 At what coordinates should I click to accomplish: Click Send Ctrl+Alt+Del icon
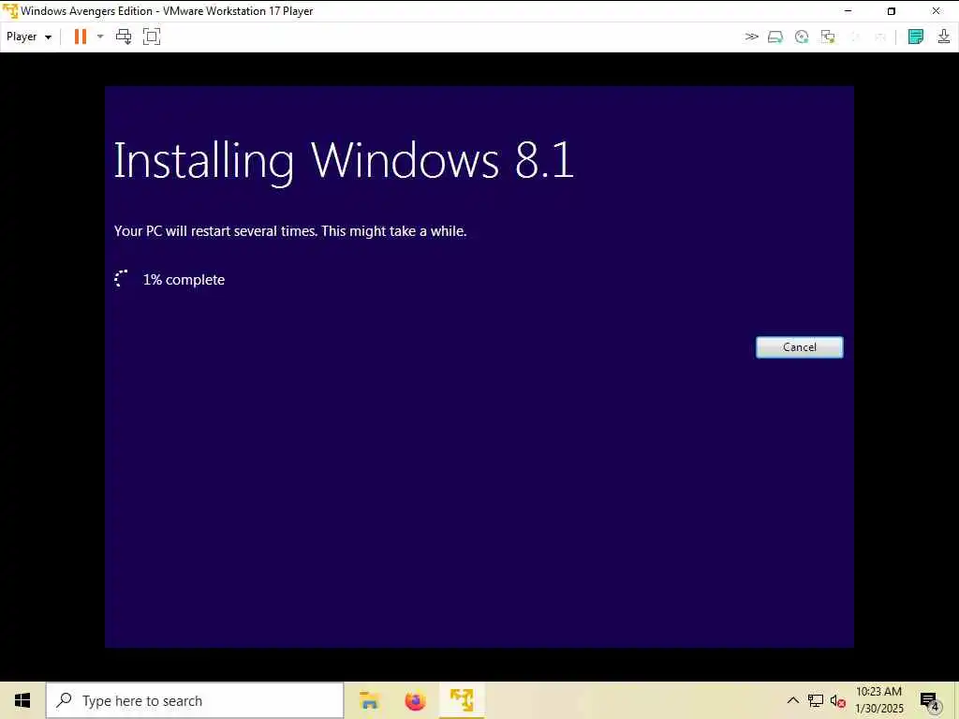pos(124,37)
